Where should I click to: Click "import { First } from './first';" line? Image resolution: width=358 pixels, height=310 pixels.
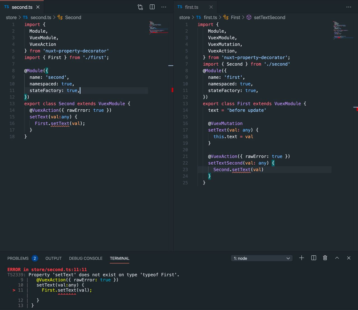[67, 57]
